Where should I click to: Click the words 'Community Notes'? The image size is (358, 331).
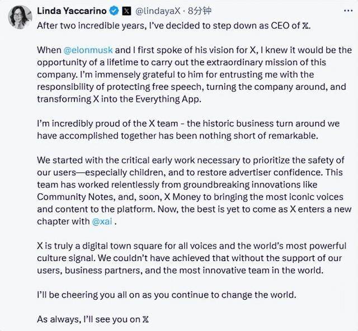[76, 197]
